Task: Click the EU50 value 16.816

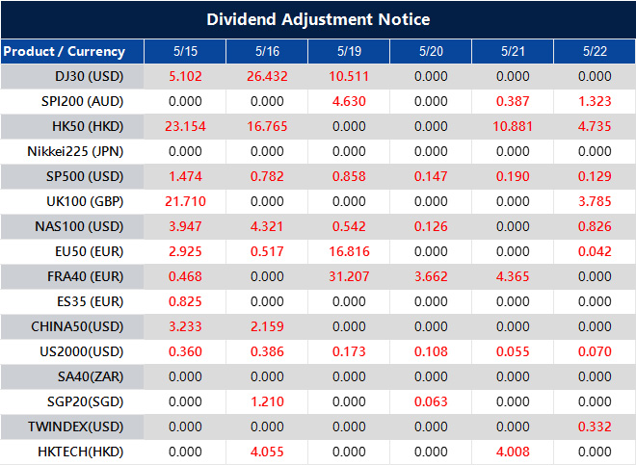Action: tap(349, 251)
